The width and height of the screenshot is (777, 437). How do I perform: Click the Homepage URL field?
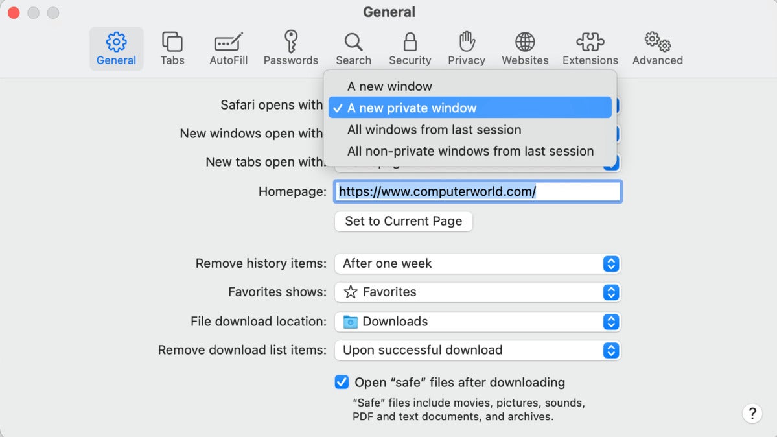click(478, 191)
